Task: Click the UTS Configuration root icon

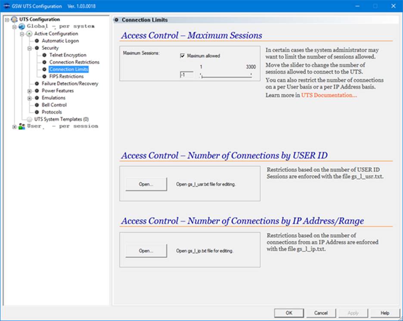Action: point(14,19)
